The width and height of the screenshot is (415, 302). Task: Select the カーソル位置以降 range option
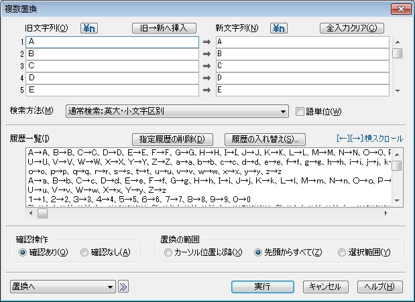[x=168, y=252]
